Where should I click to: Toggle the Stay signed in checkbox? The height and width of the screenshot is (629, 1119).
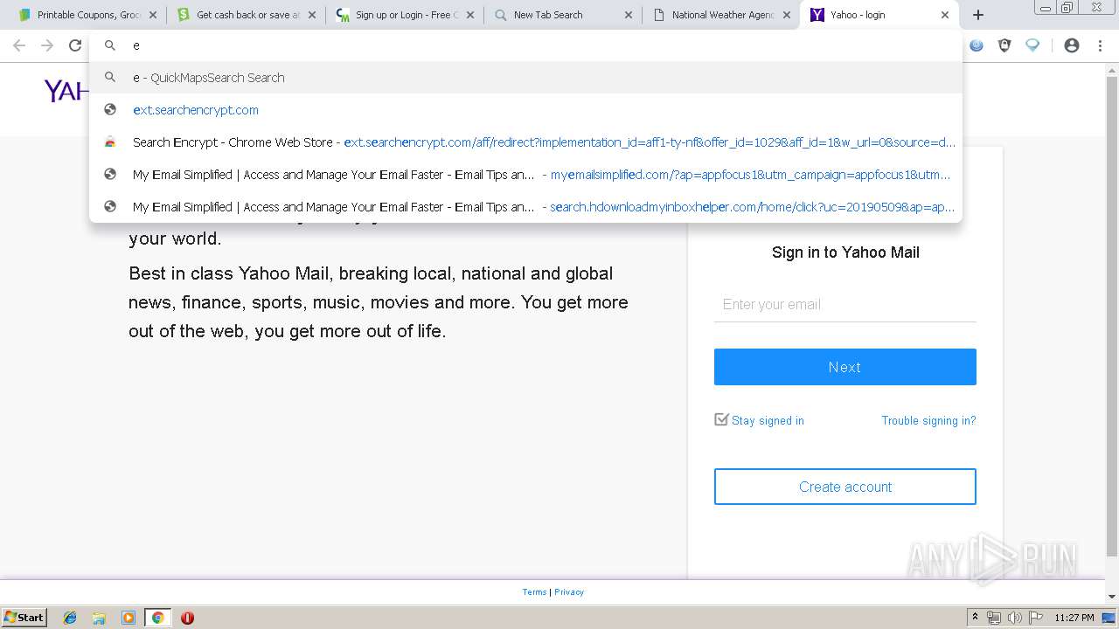click(721, 419)
